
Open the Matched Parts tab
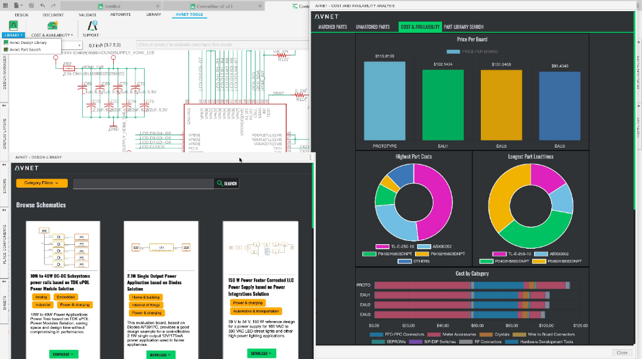tap(332, 27)
